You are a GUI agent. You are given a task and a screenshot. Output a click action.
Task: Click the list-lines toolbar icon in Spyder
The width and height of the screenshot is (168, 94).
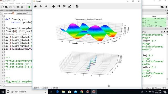(18, 7)
